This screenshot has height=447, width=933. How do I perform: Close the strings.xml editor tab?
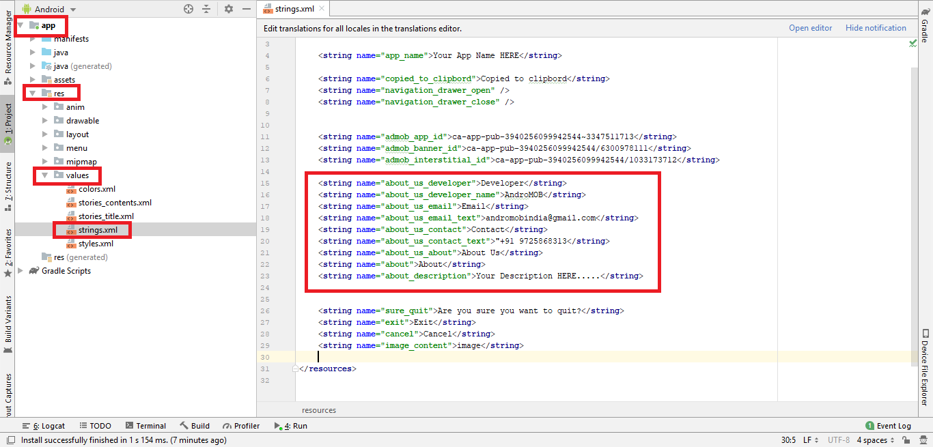click(x=320, y=10)
